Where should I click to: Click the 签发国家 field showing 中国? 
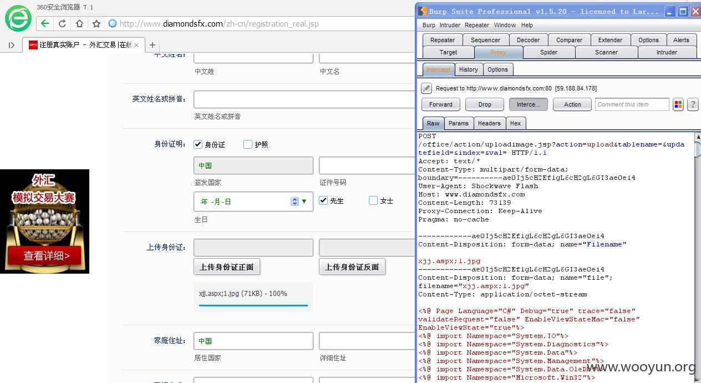(x=253, y=165)
